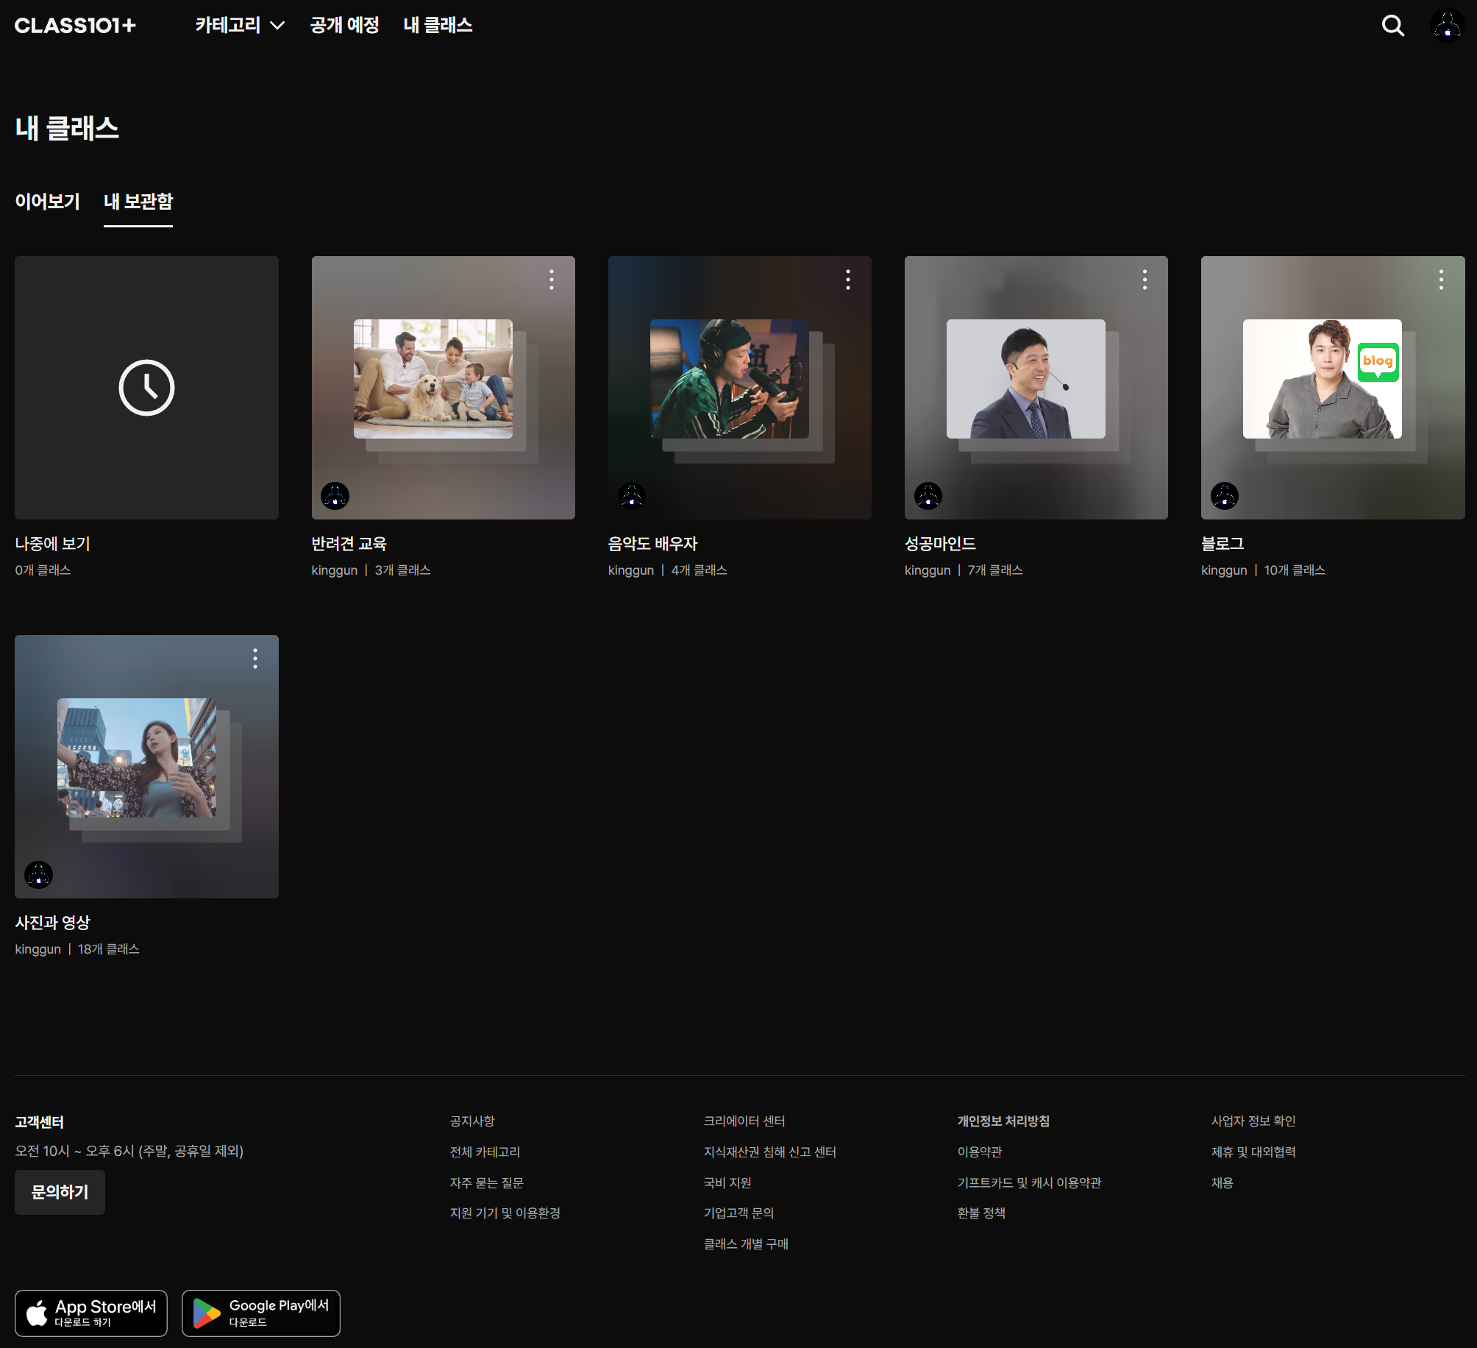Click creator avatar on 성공마인드 card

click(x=928, y=496)
